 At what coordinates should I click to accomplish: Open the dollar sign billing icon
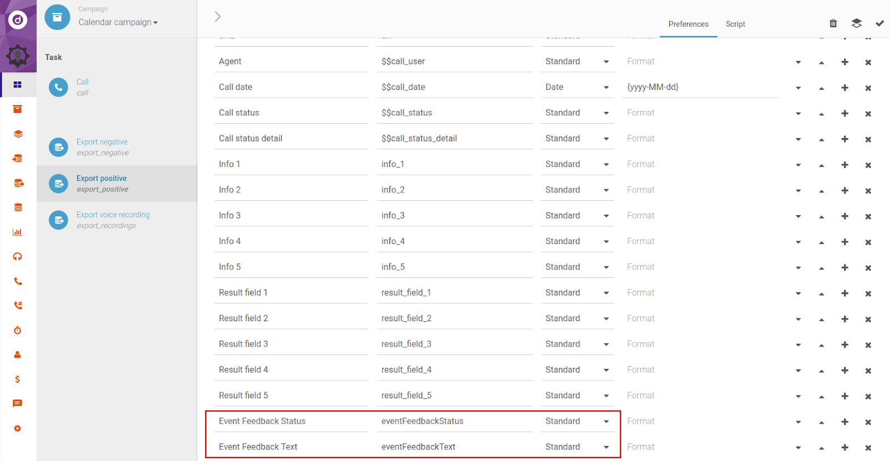pos(18,379)
